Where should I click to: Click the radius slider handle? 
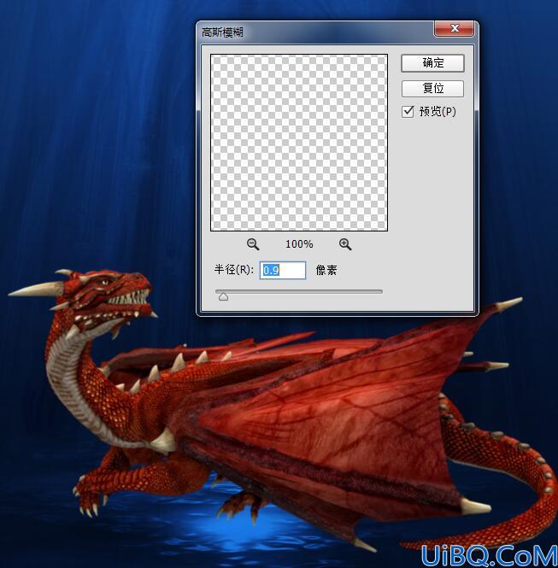(224, 296)
